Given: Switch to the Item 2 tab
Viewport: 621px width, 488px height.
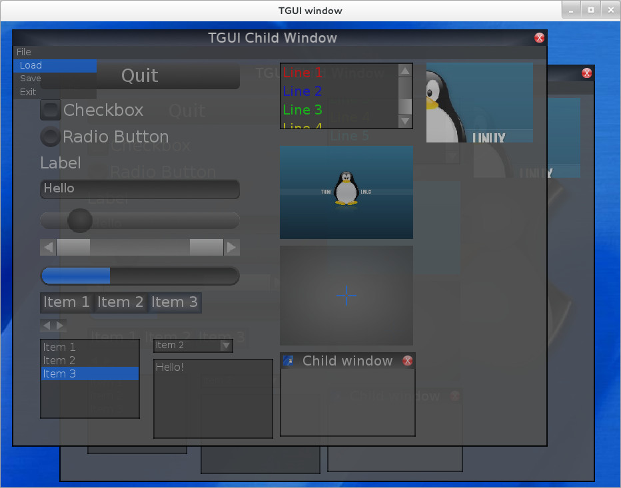Looking at the screenshot, I should coord(121,302).
